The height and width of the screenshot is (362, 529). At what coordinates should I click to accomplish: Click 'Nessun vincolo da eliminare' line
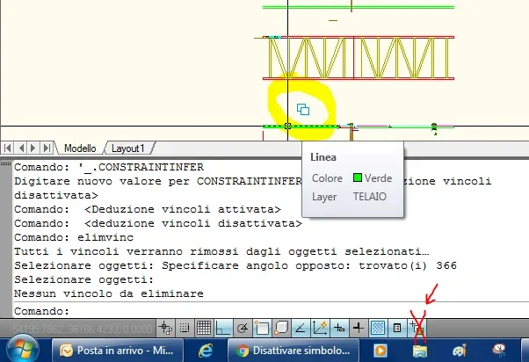[x=109, y=293]
